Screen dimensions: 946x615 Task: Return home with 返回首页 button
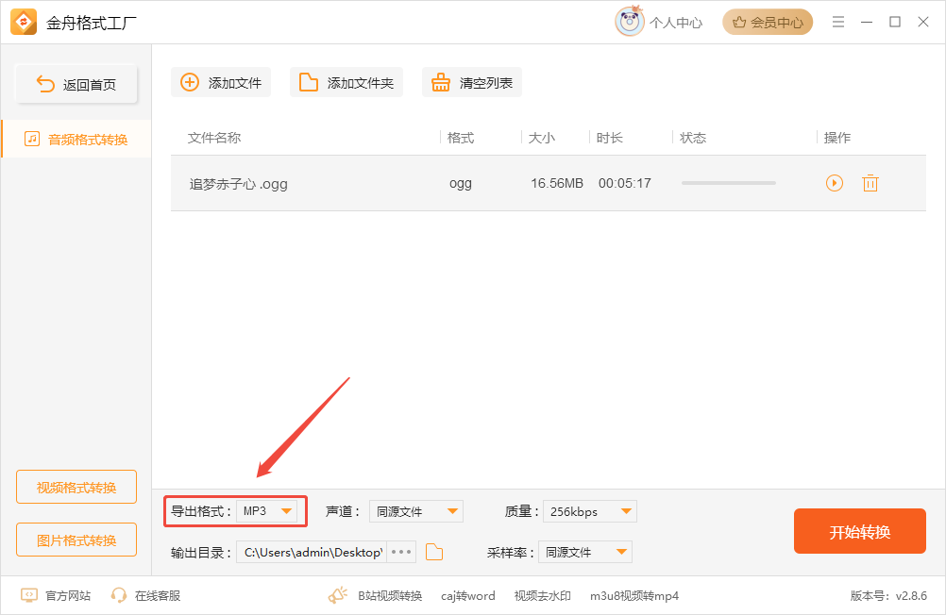coord(76,84)
